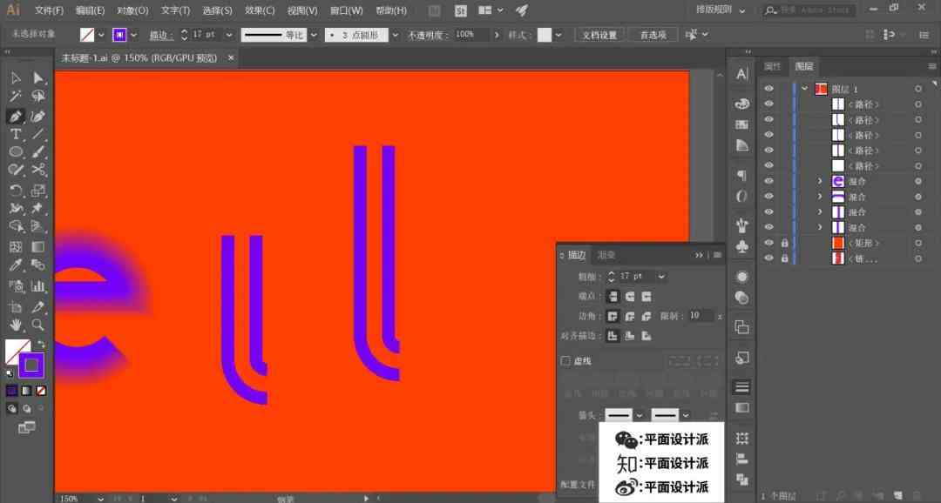Open the 3 点圆形 brush dropdown
The image size is (941, 503).
(x=395, y=35)
